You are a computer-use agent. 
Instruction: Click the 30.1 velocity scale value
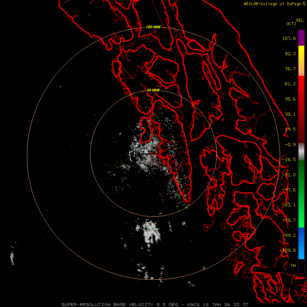click(x=290, y=114)
